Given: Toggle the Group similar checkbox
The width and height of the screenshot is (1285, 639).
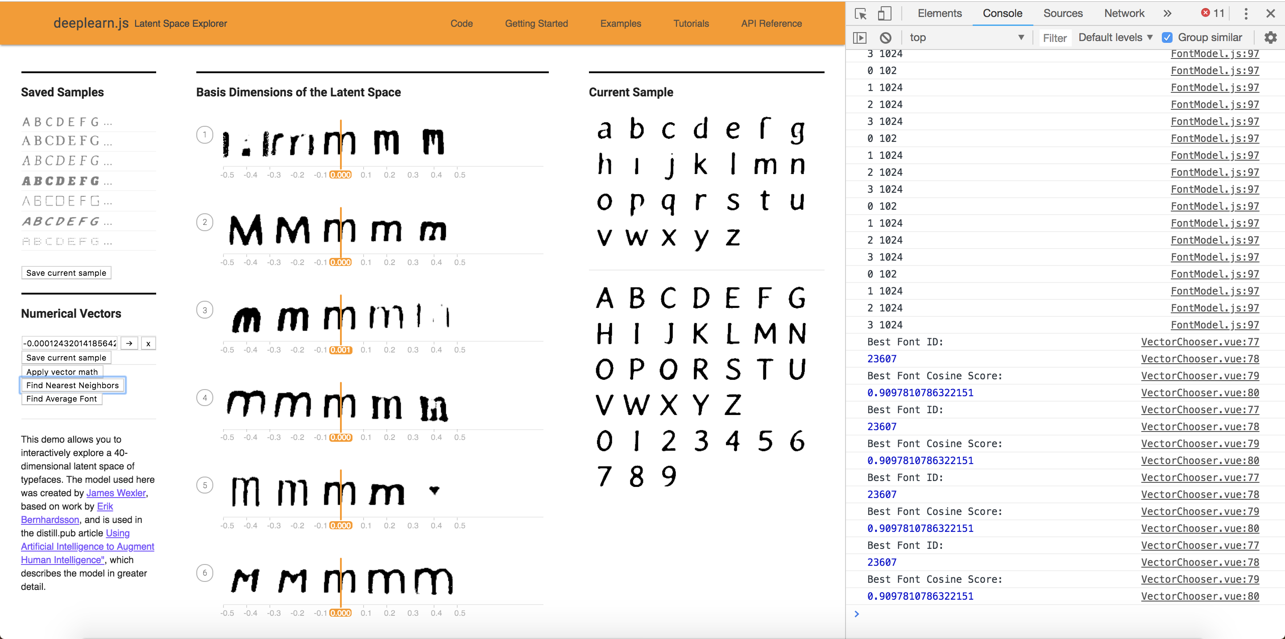Looking at the screenshot, I should (x=1167, y=37).
